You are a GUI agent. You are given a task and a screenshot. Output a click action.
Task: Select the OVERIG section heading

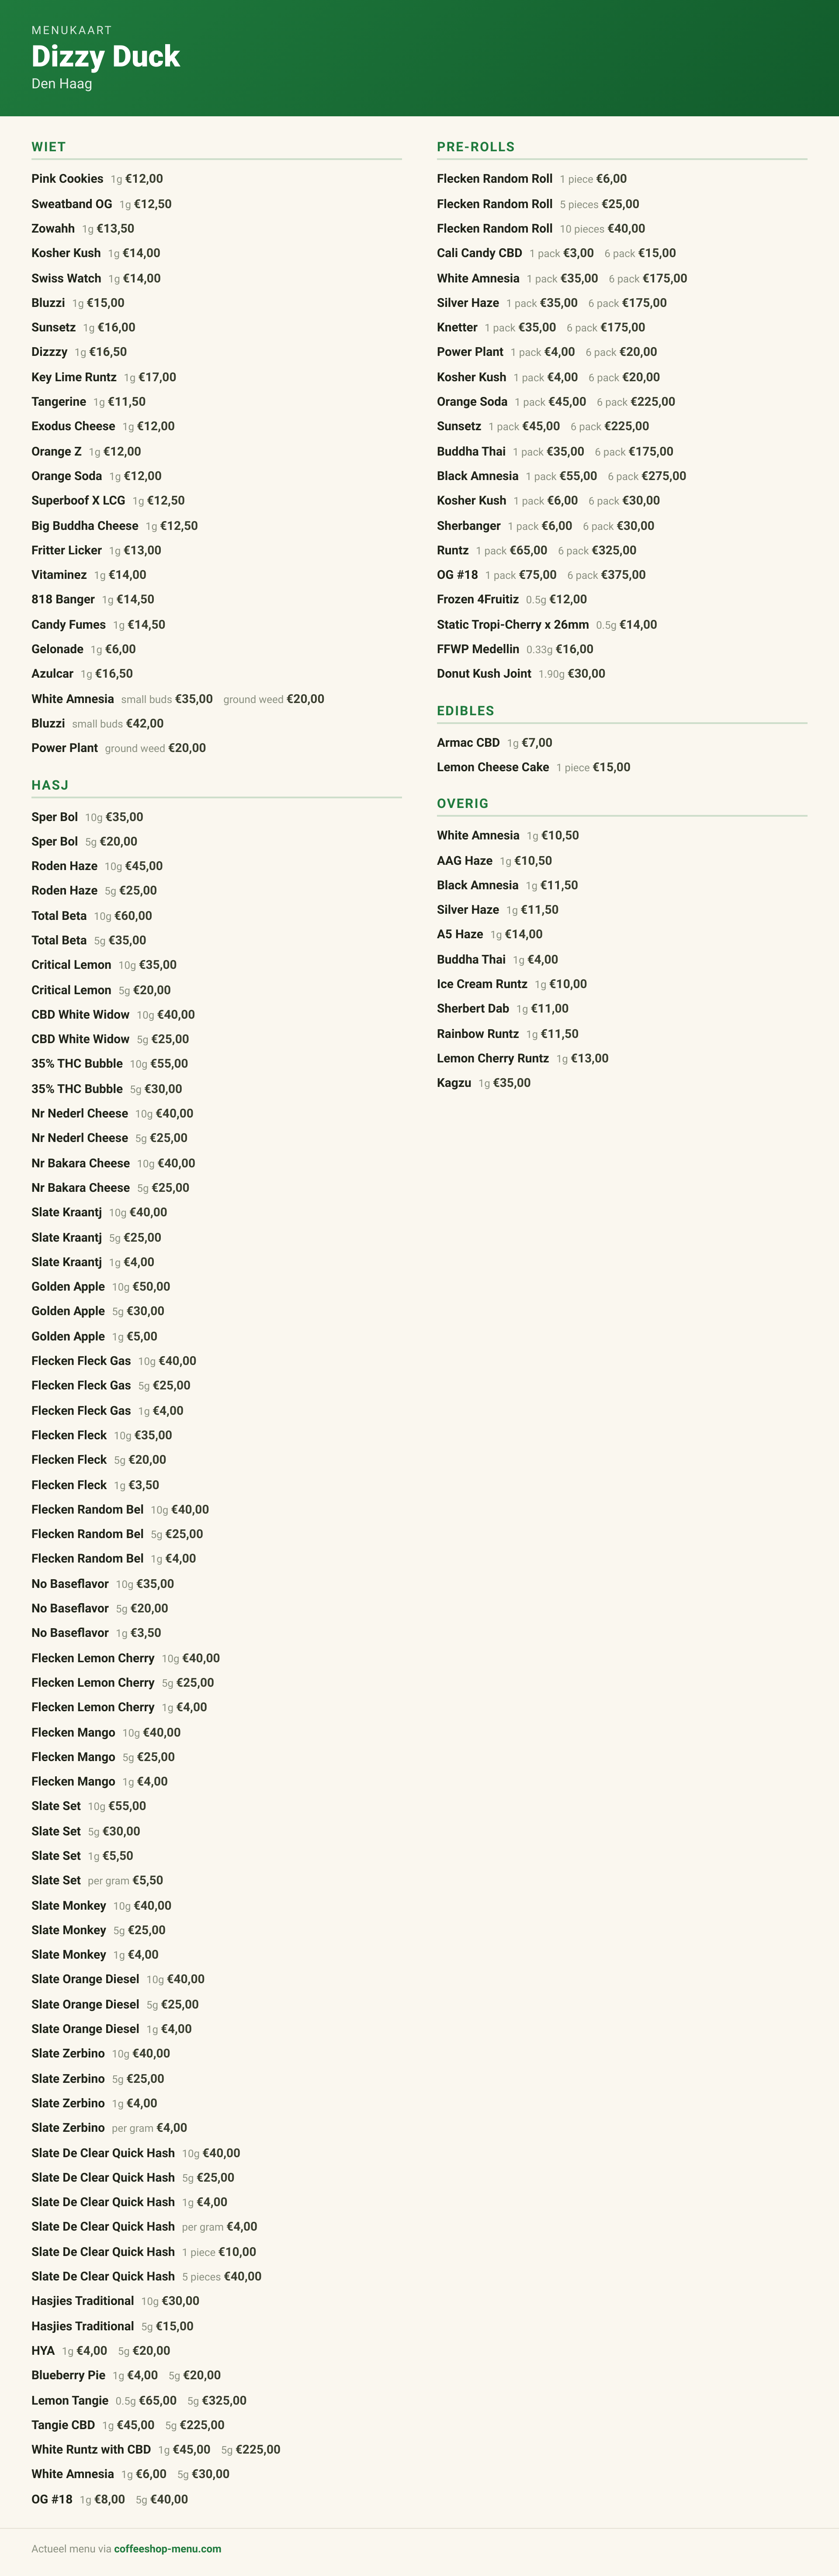tap(463, 804)
